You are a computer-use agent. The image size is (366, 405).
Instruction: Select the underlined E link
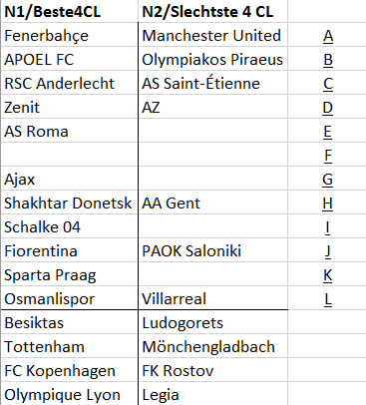(328, 132)
